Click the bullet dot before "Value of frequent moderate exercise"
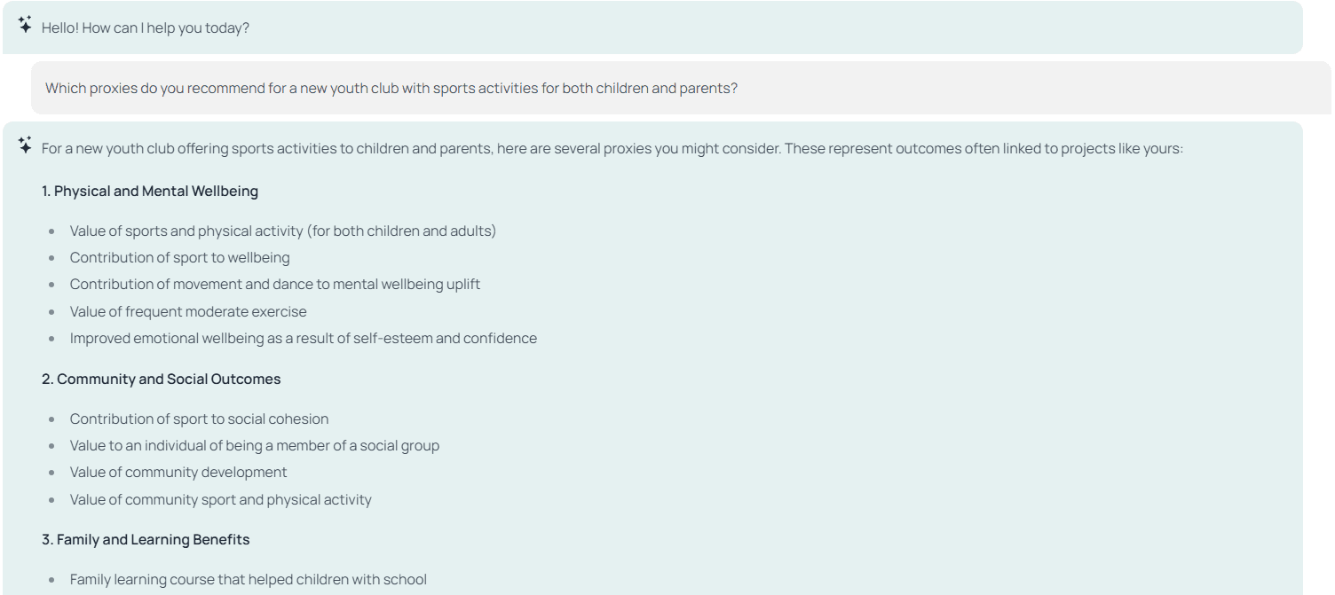This screenshot has height=595, width=1335. coord(51,312)
